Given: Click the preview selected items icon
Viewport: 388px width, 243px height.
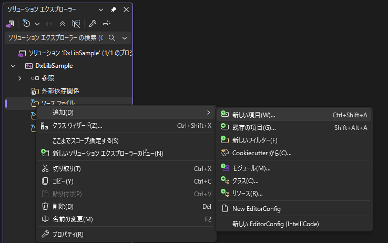Looking at the screenshot, I should pos(106,24).
